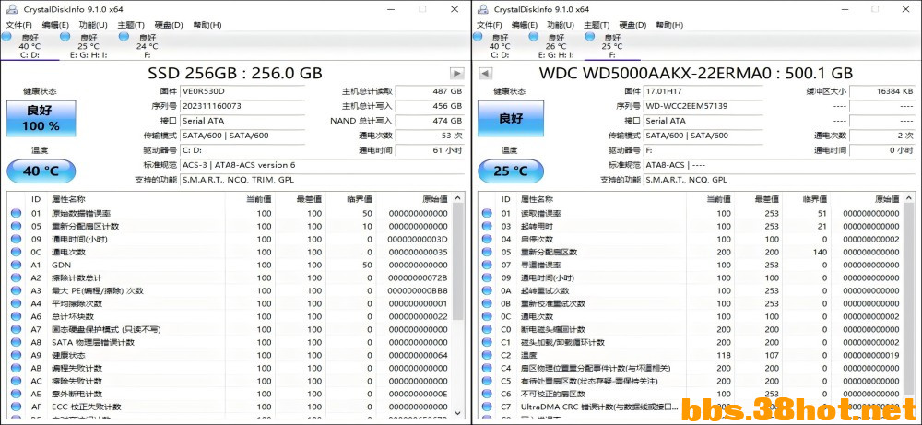Click serial field WD-WCC2EEM57139
The width and height of the screenshot is (922, 425).
(x=703, y=106)
